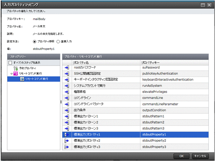The image size is (216, 162).
Task: Click input arrow icon beside rootのパスワード
Action: tap(67, 68)
